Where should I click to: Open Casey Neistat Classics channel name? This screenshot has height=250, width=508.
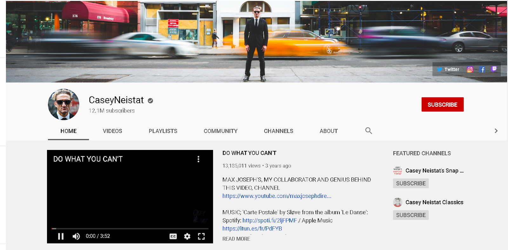click(434, 202)
